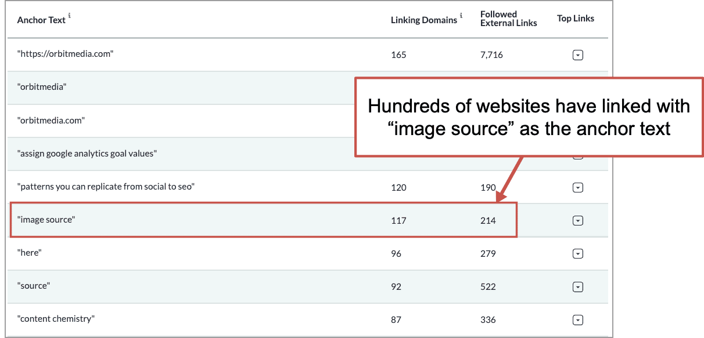704x338 pixels.
Task: Expand top links for "content chemistry" row
Action: click(x=577, y=319)
